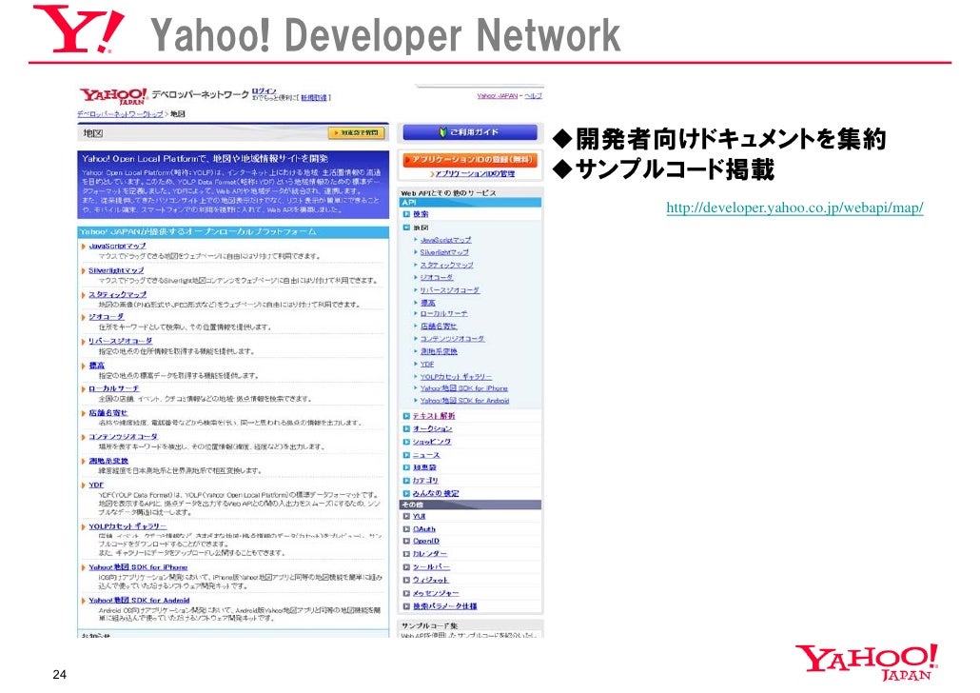Open the ヘルプ link in the page header

pyautogui.click(x=533, y=96)
